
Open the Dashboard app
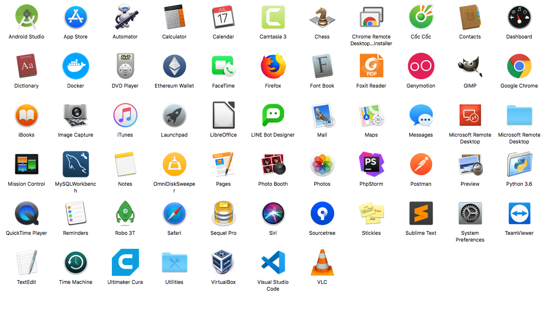[x=519, y=17]
